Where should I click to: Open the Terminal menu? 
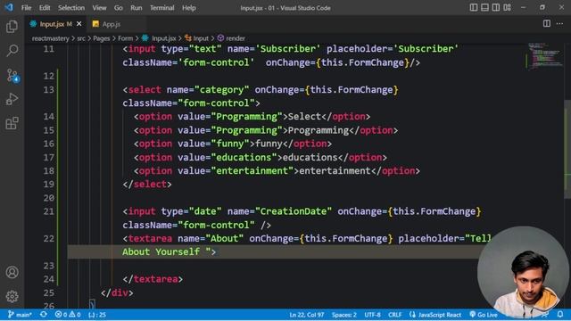[x=162, y=8]
